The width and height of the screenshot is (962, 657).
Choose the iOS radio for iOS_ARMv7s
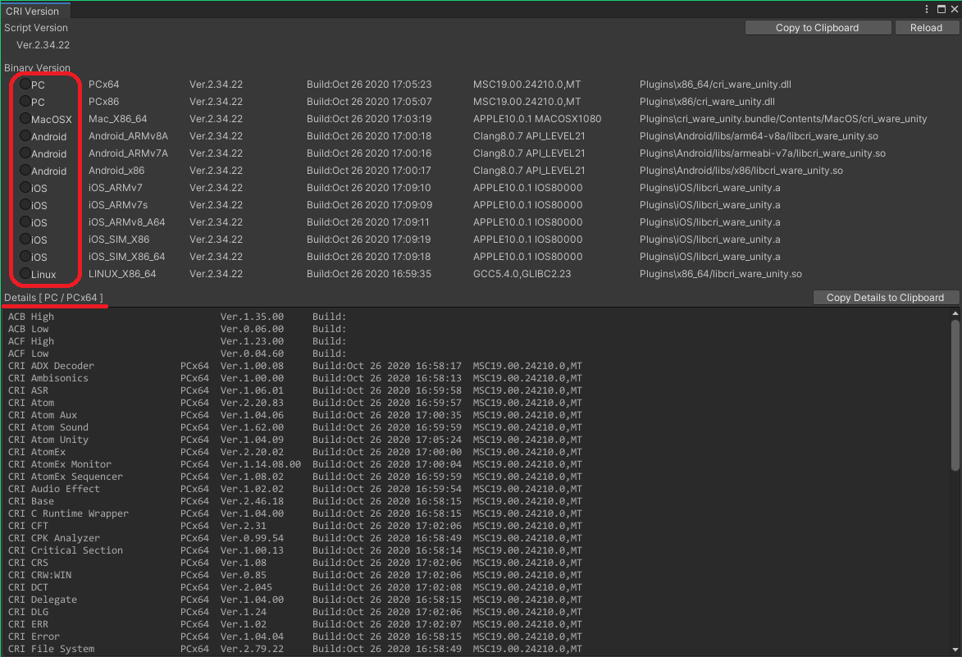tap(25, 205)
